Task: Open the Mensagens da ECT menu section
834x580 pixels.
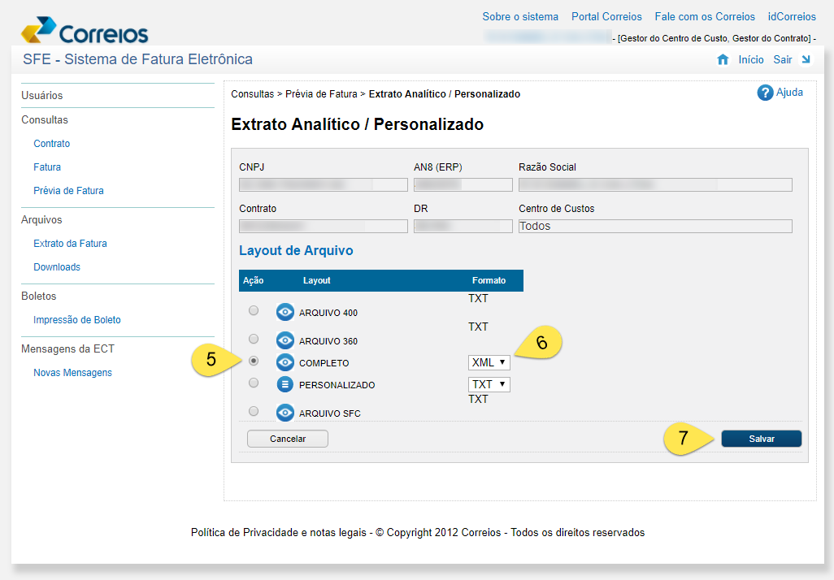Action: point(67,349)
